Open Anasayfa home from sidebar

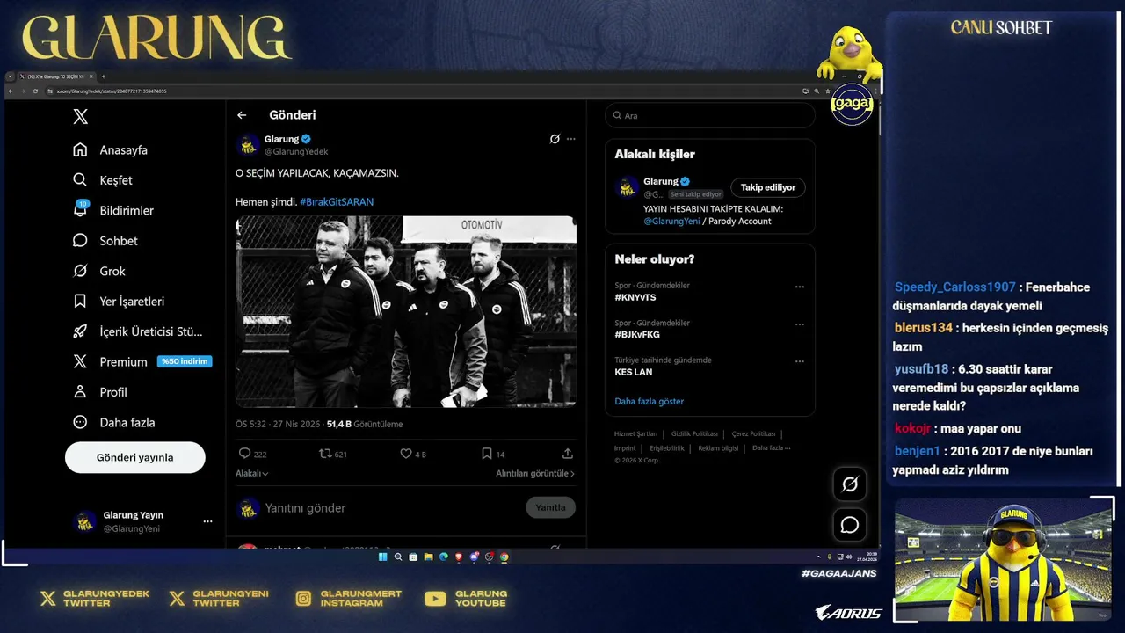(x=111, y=150)
